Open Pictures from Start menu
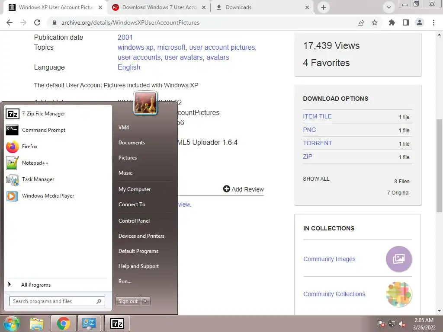 [x=128, y=157]
